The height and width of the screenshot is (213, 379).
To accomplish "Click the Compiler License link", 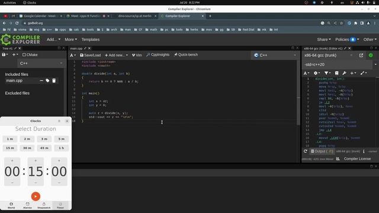I will (x=357, y=159).
